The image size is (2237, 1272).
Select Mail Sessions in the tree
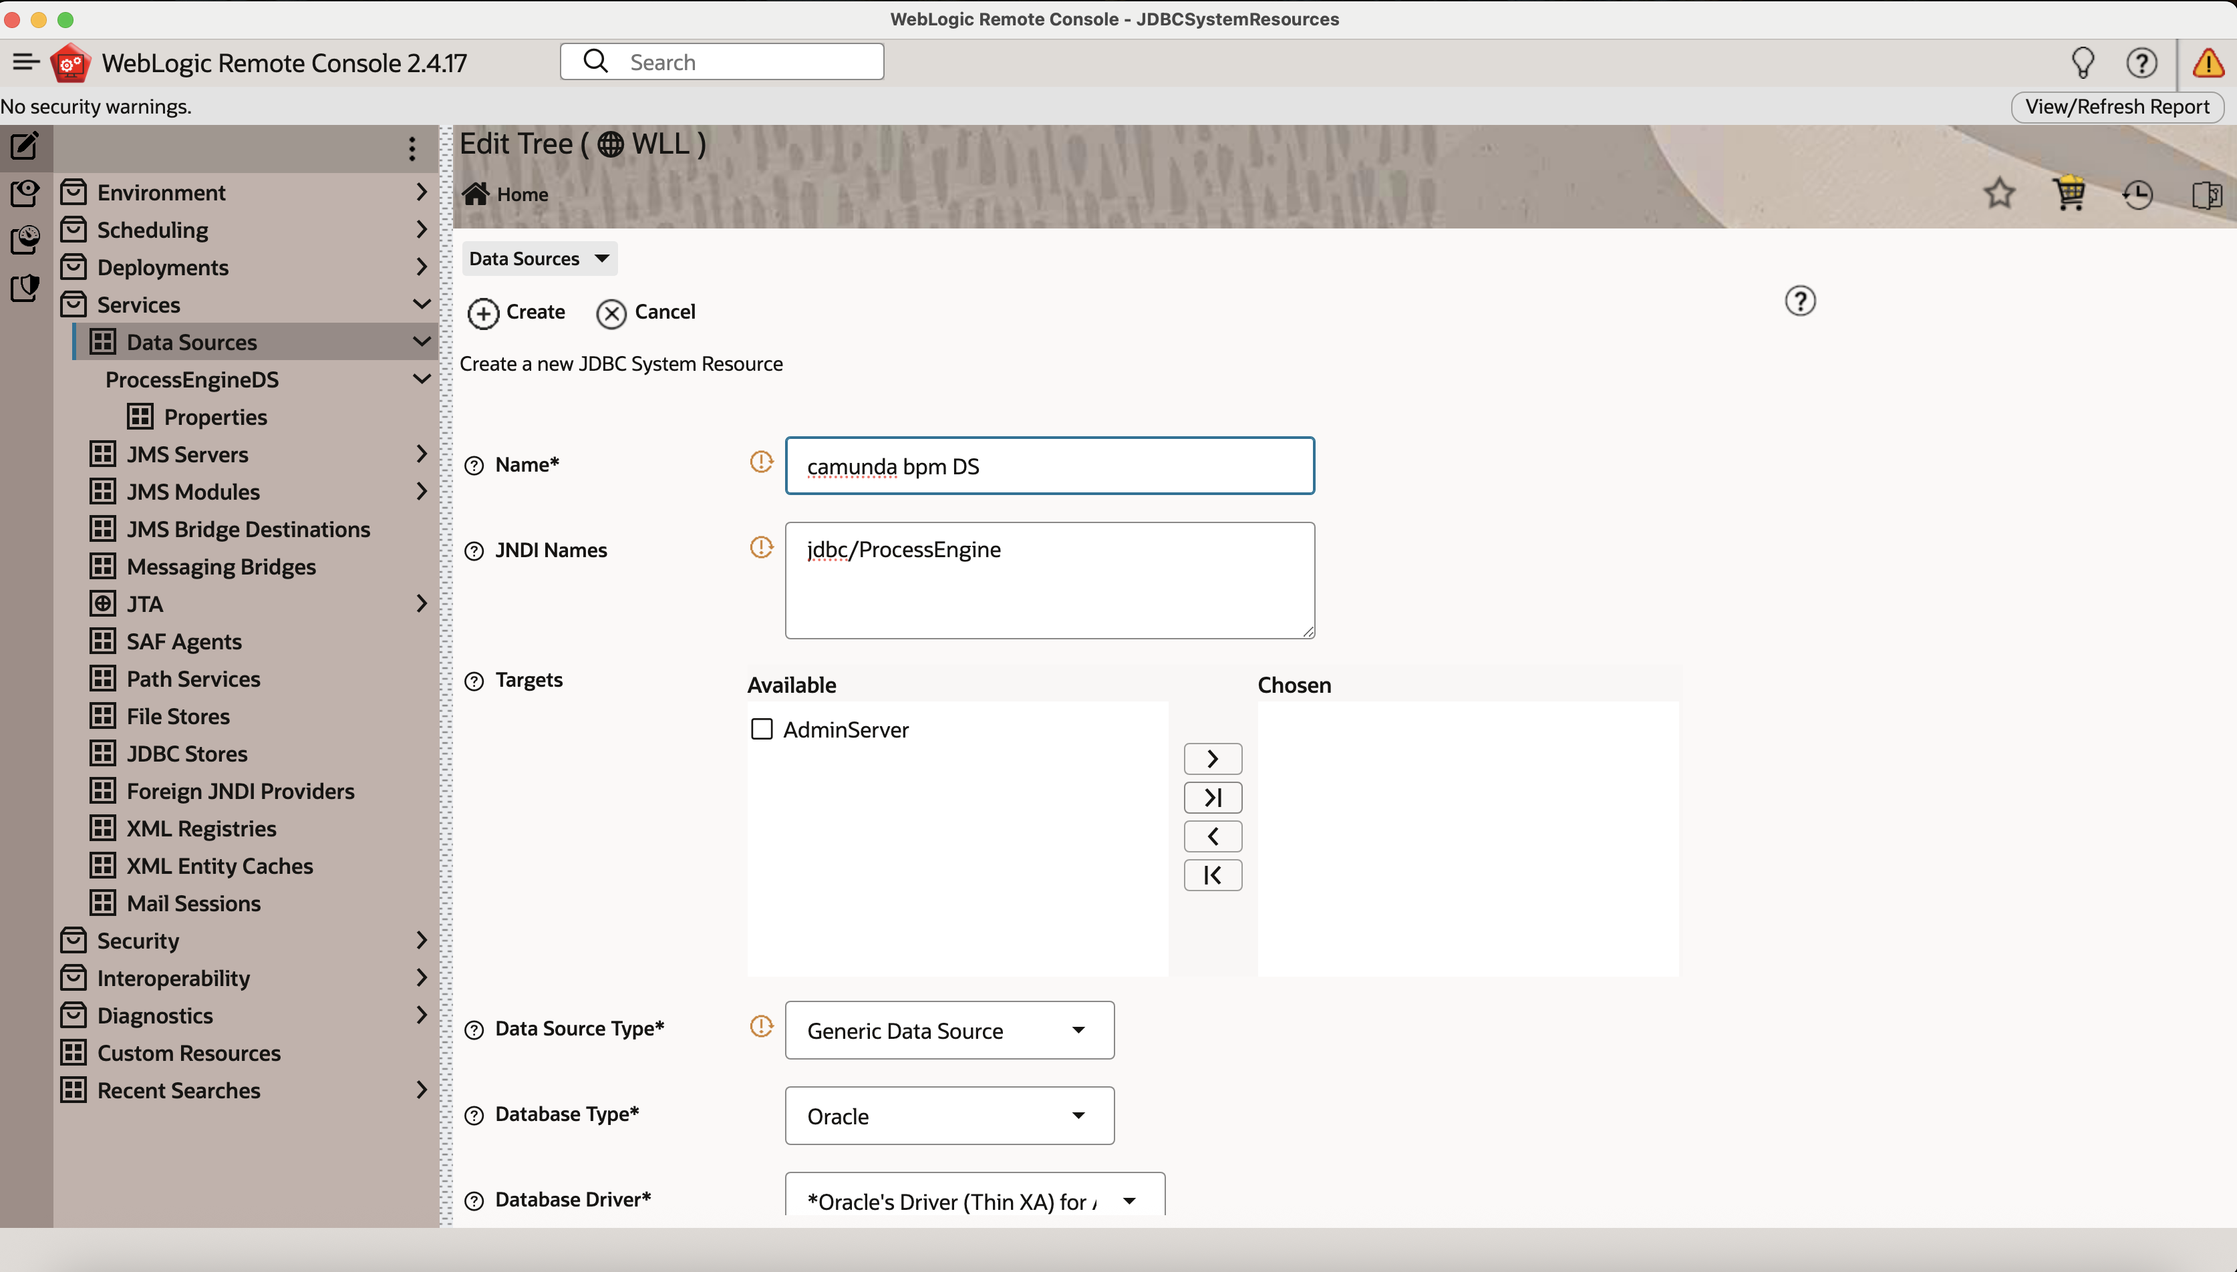[193, 903]
